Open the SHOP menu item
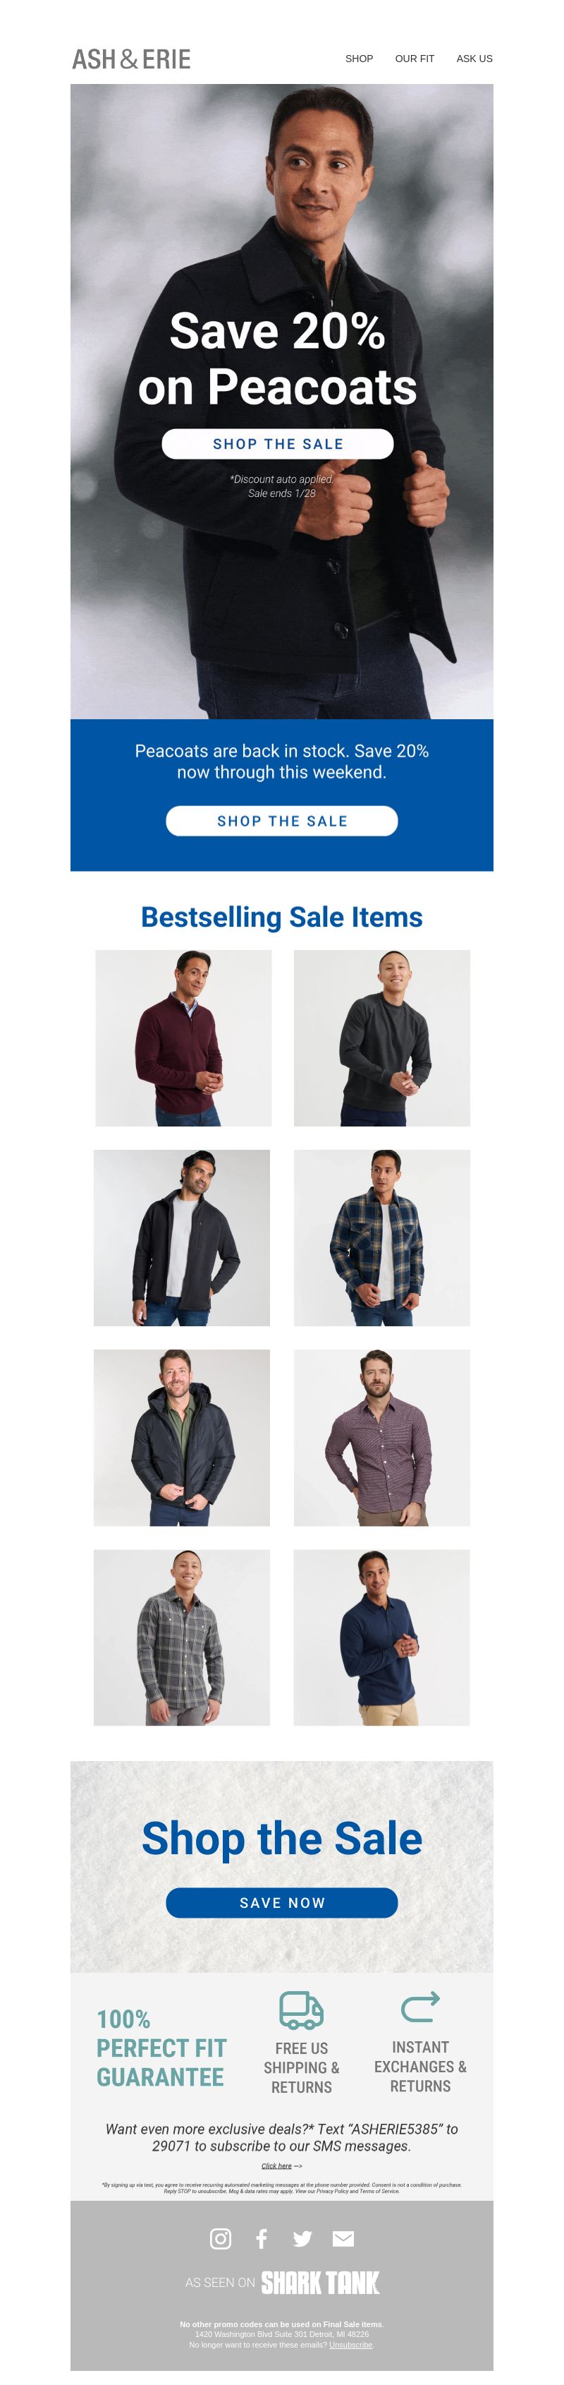Screen dimensions: 564x2385 point(359,59)
